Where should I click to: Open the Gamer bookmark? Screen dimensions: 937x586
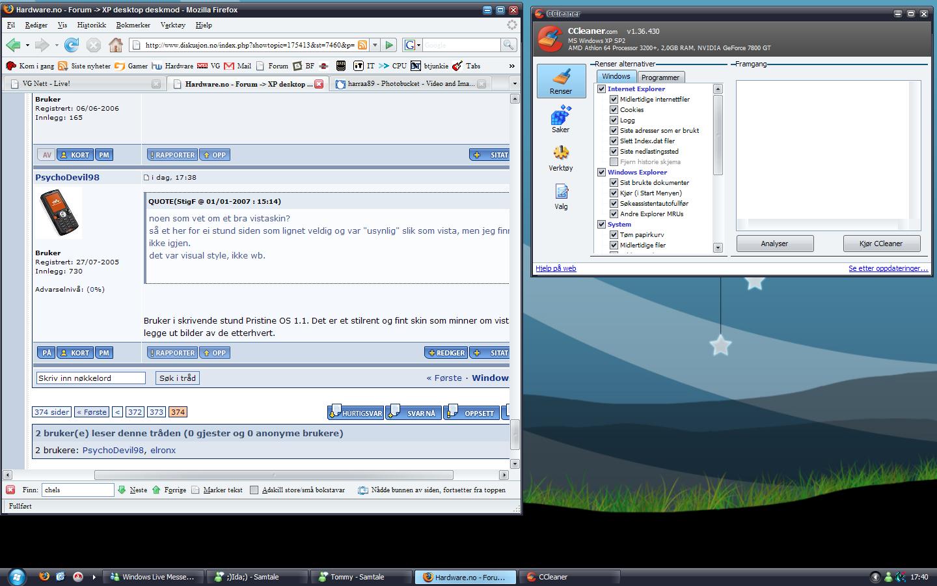131,66
